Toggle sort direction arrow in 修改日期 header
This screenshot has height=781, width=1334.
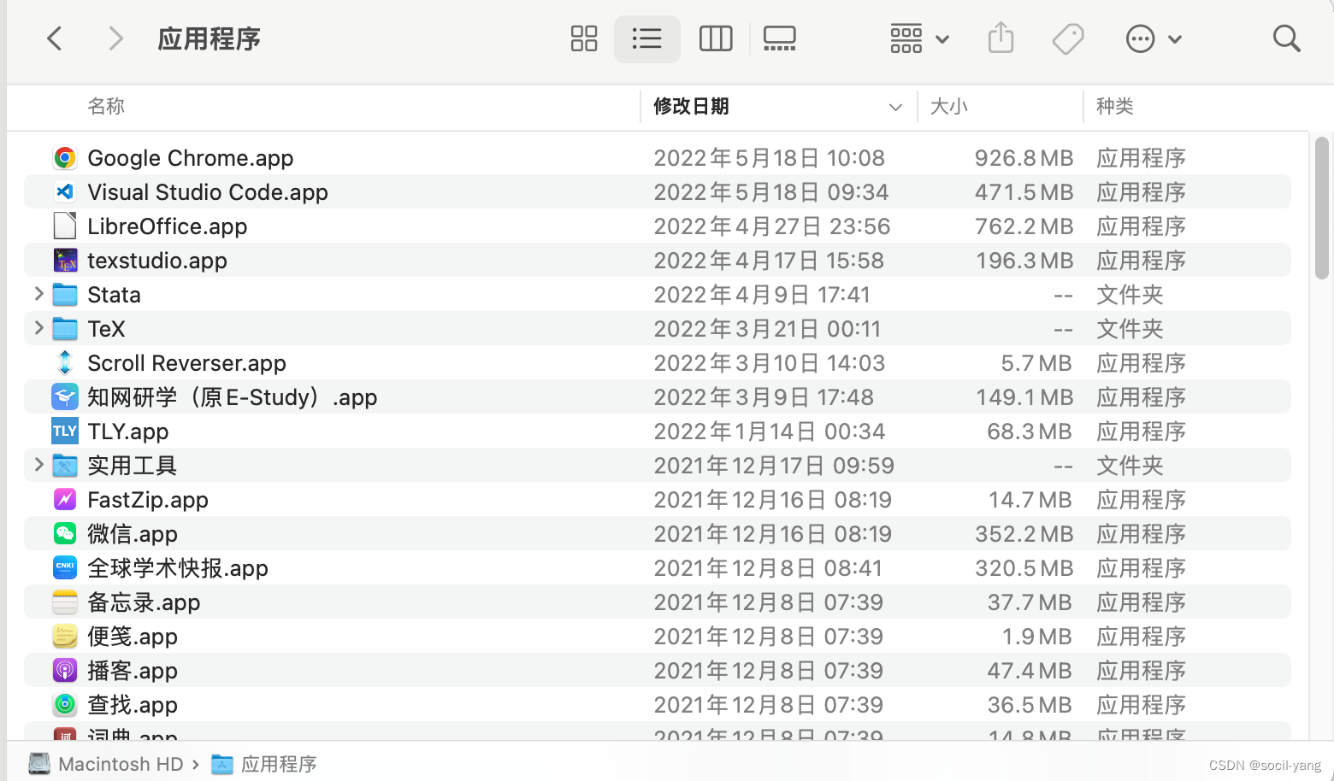(895, 108)
